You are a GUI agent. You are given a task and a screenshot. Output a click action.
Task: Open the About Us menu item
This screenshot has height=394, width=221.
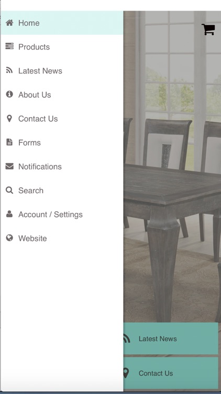62,95
